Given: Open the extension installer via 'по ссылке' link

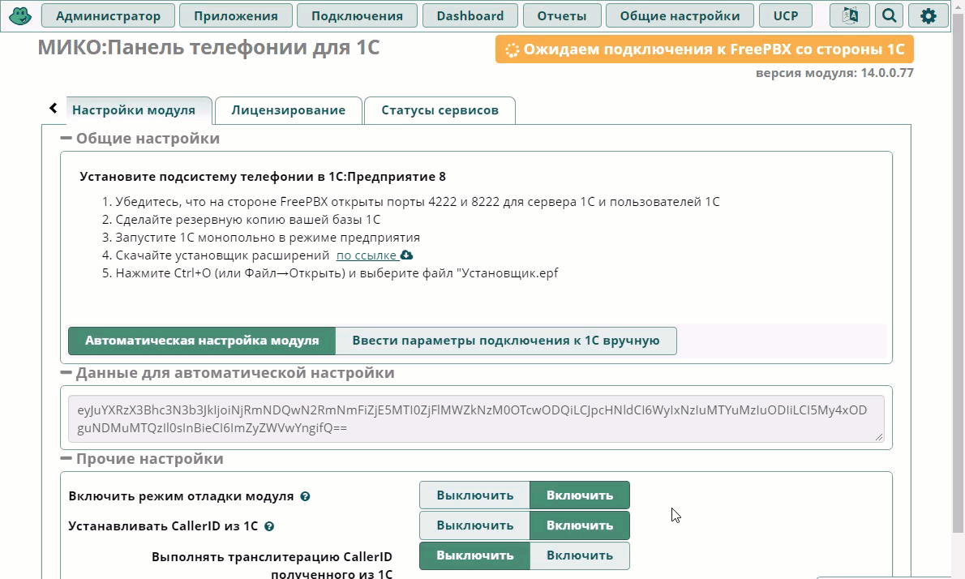Looking at the screenshot, I should (x=367, y=254).
